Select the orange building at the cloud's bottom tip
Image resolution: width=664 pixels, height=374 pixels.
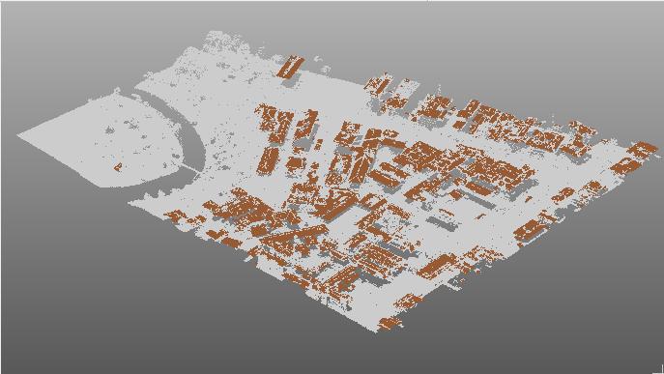[389, 323]
